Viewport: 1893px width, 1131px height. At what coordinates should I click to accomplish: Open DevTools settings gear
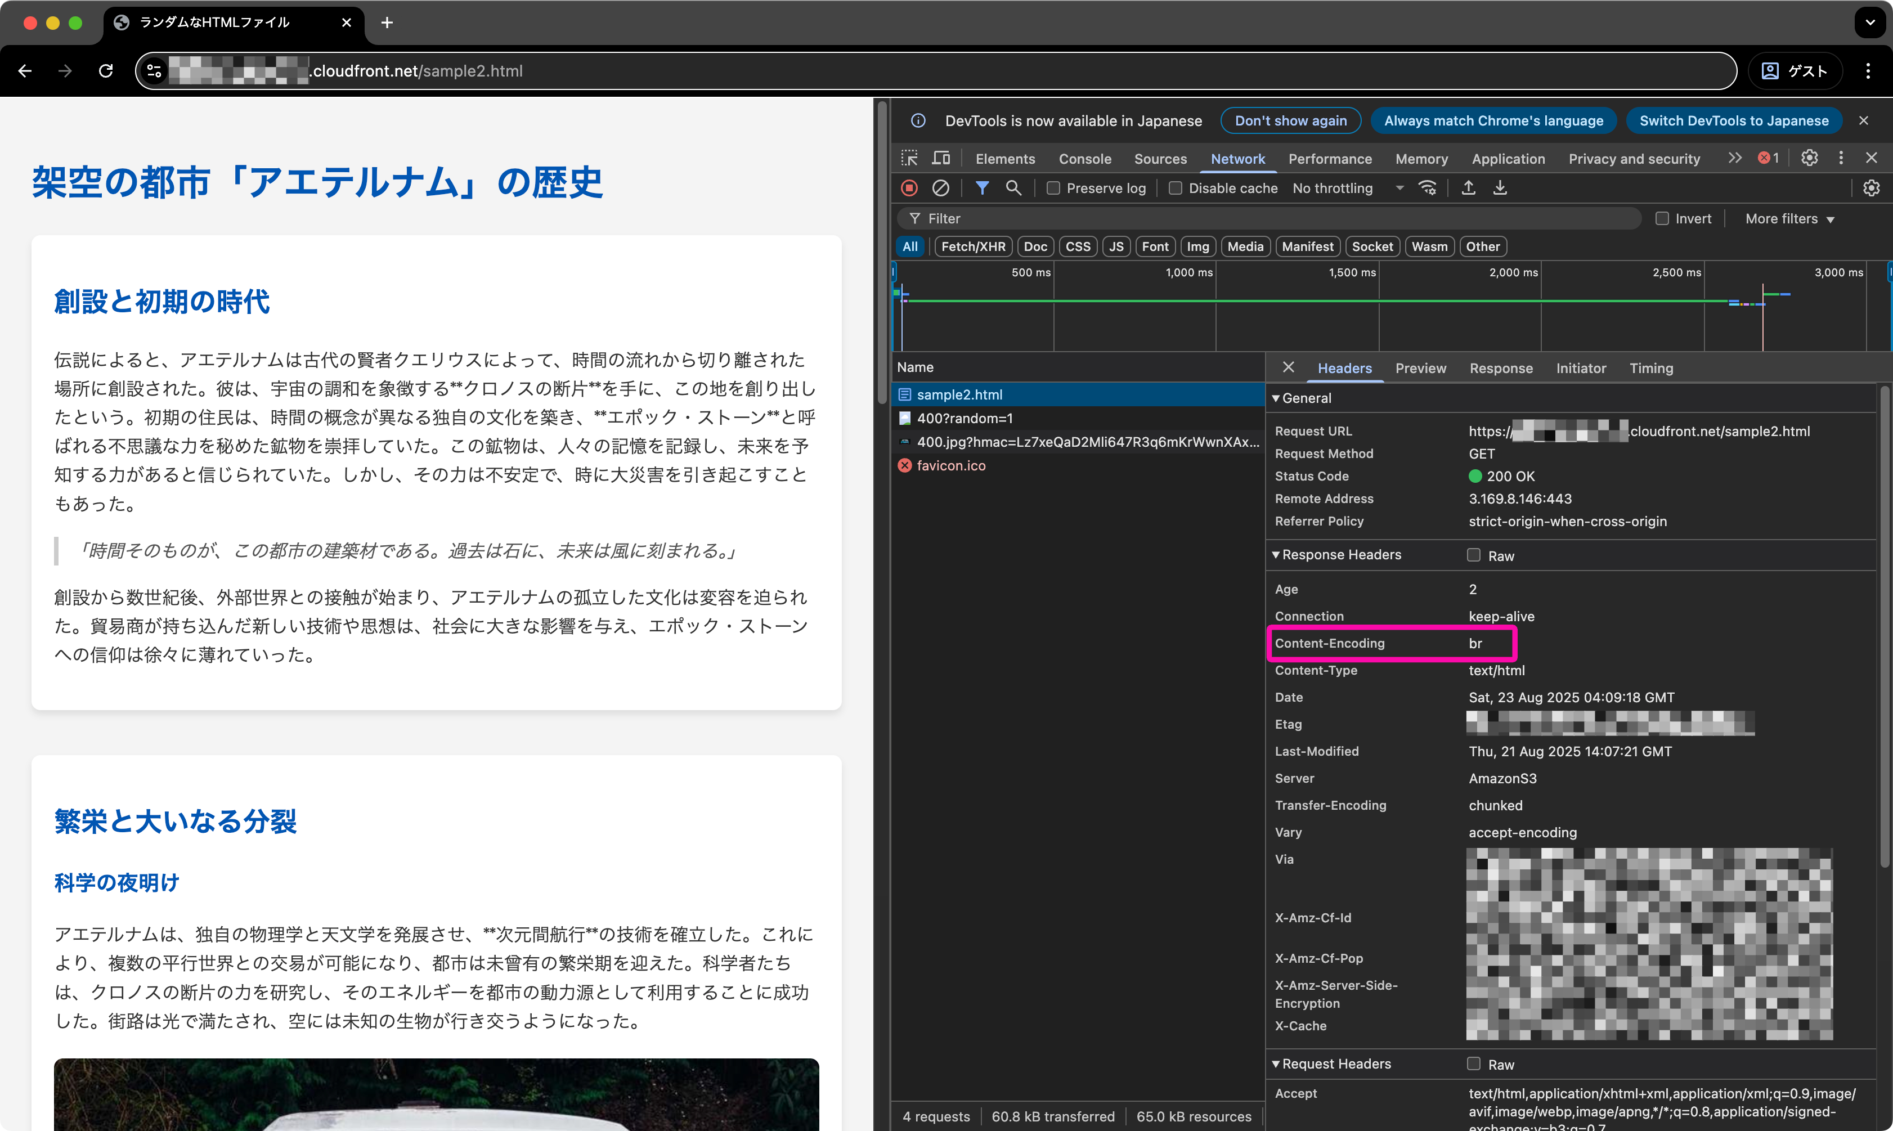point(1809,158)
